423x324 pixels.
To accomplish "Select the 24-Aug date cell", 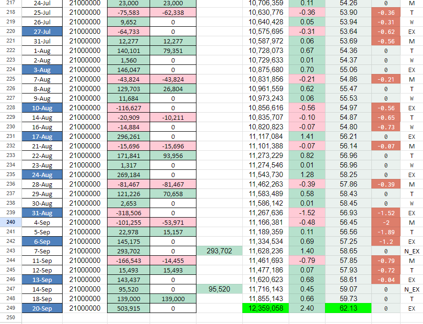I will click(x=42, y=175).
